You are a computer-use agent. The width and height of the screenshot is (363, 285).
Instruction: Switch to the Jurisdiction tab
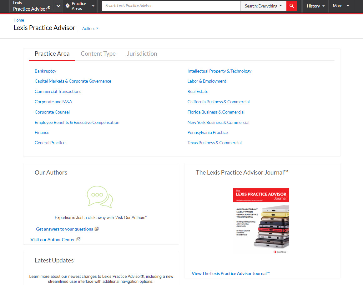[x=142, y=54]
